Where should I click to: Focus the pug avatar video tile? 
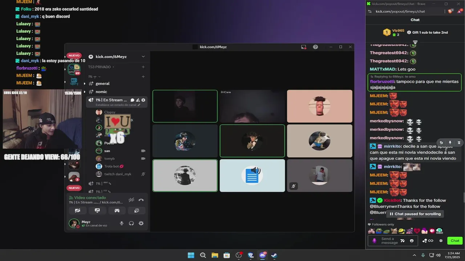319,141
